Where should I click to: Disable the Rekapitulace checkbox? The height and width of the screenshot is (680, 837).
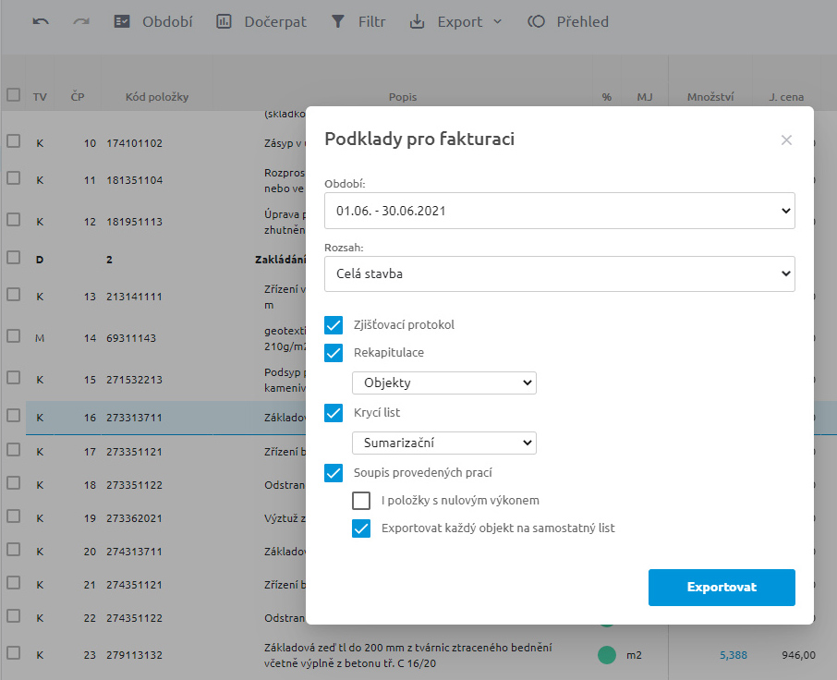[x=334, y=353]
